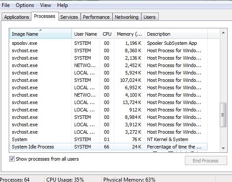Switch to the Networking tab
232x182 pixels.
pos(126,17)
